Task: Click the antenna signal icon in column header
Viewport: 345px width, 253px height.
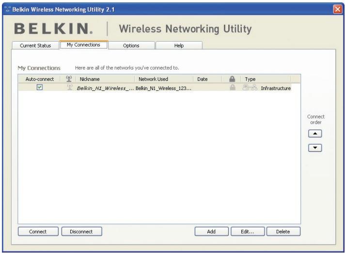Action: point(69,79)
